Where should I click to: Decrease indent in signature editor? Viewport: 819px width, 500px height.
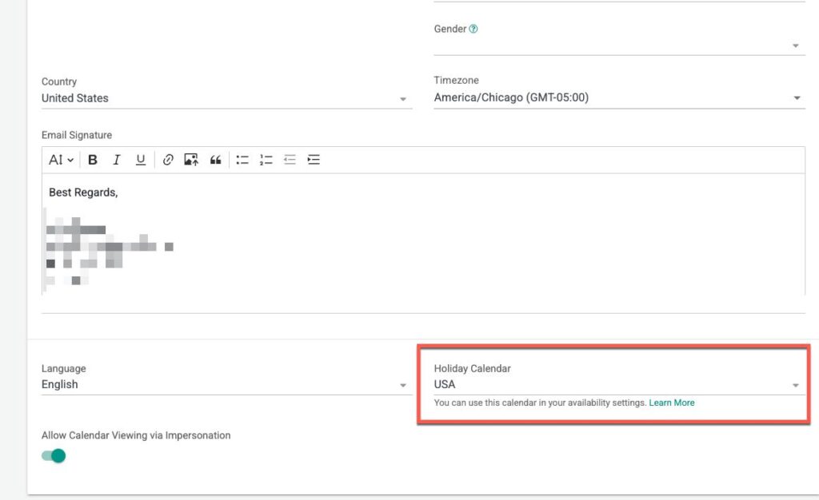290,160
